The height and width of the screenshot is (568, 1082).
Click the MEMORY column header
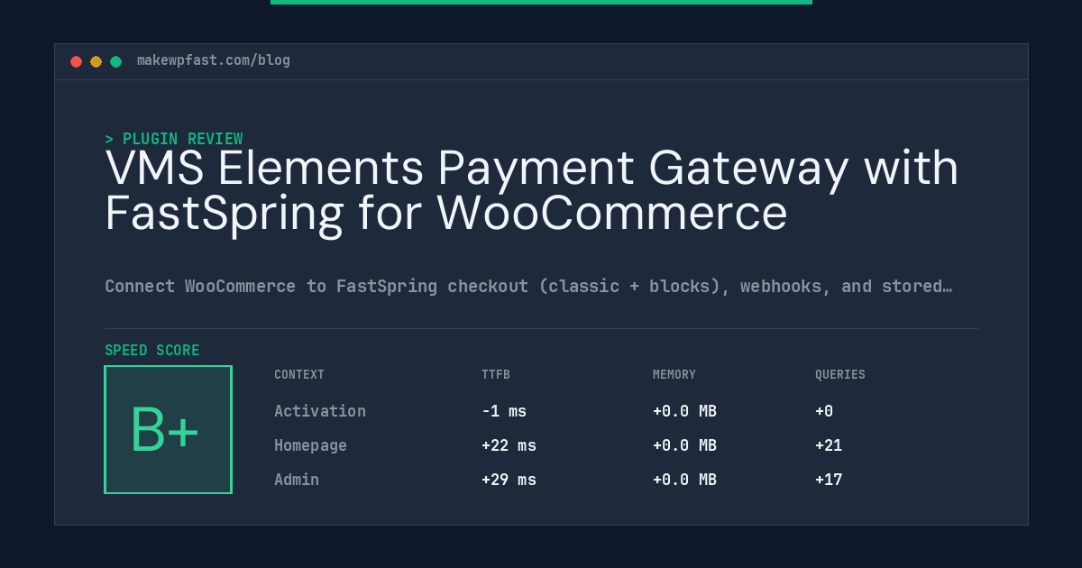tap(674, 374)
